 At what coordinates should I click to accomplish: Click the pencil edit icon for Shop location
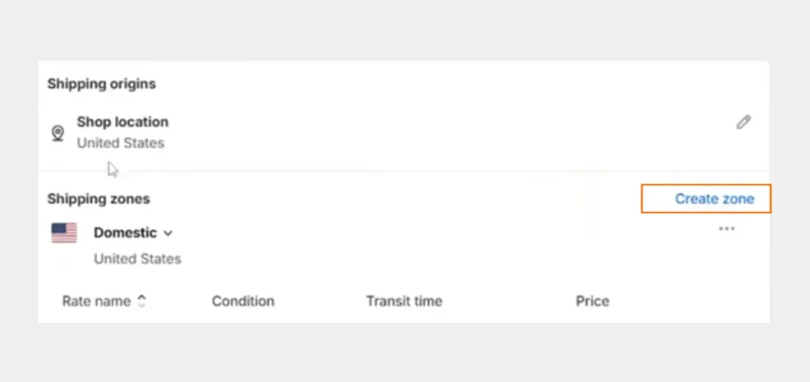click(744, 123)
